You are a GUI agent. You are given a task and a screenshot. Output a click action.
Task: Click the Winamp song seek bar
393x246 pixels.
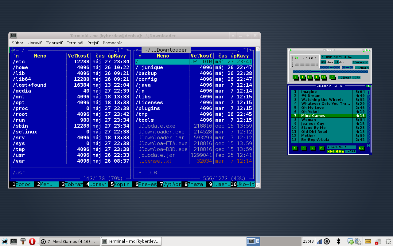click(x=330, y=72)
